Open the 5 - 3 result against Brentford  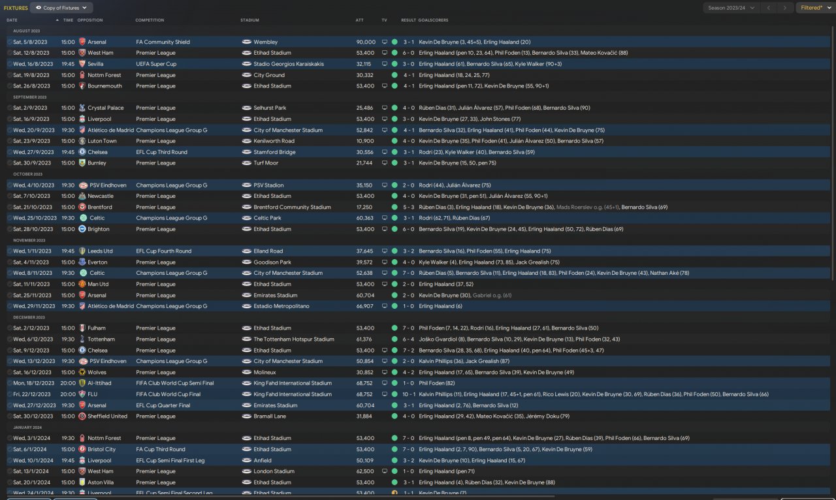(x=408, y=207)
